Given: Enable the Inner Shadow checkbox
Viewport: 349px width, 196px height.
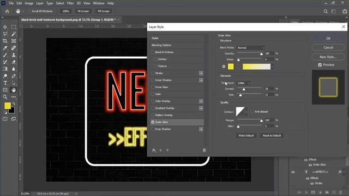Looking at the screenshot, I should coord(153,80).
